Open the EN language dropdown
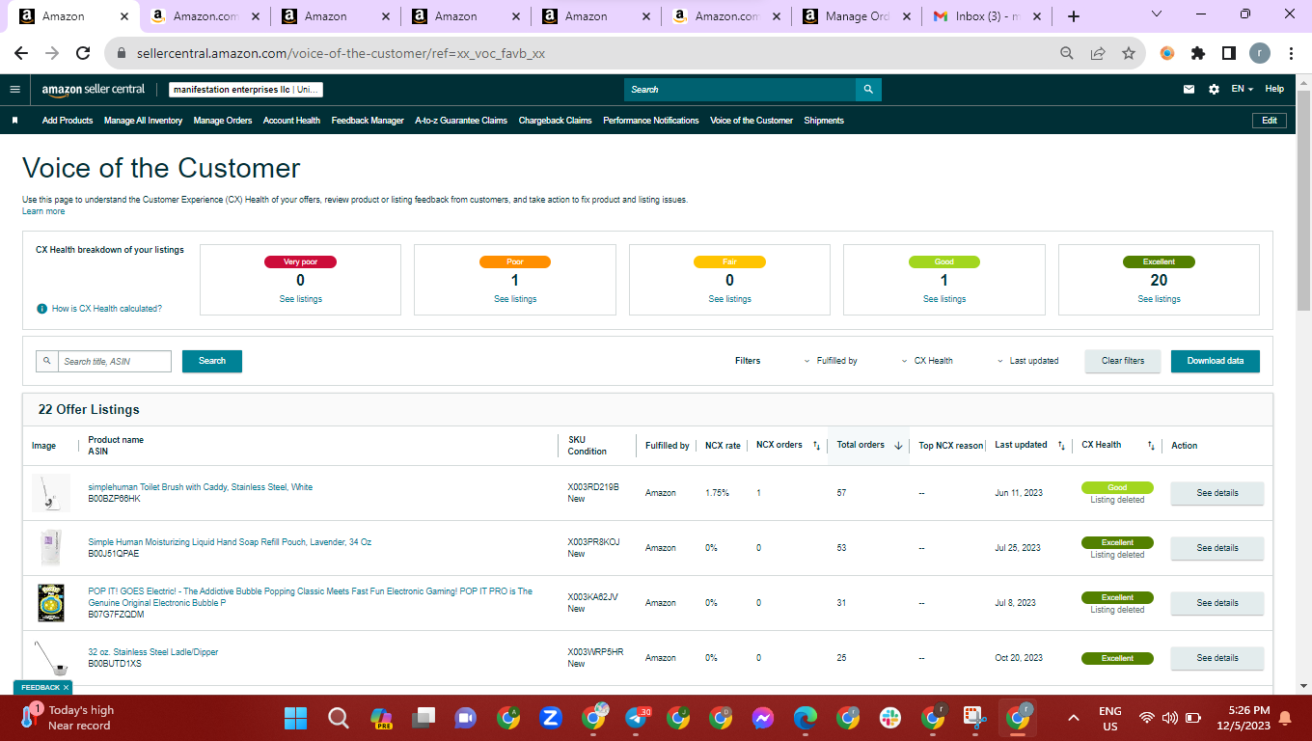 click(1242, 89)
